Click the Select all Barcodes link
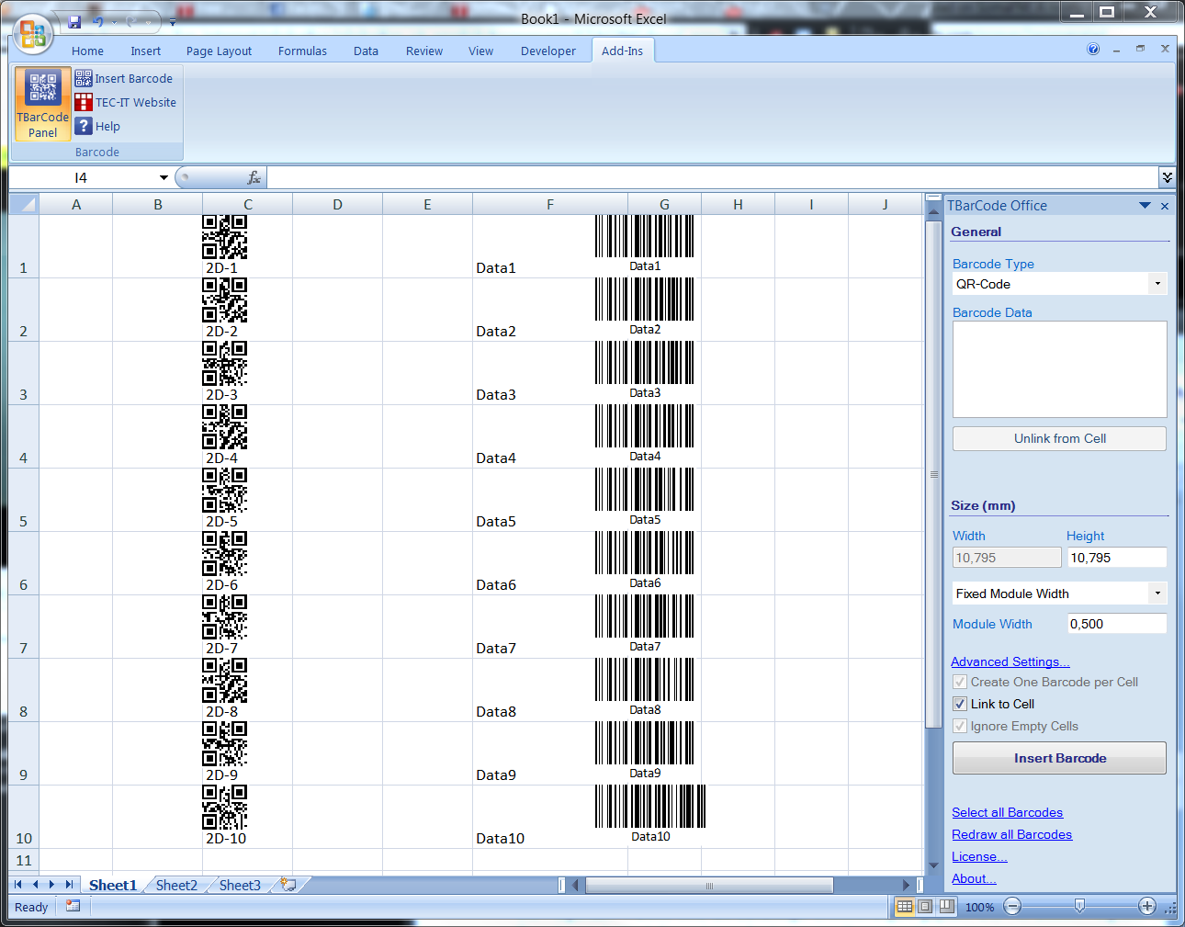This screenshot has width=1185, height=927. [1007, 812]
